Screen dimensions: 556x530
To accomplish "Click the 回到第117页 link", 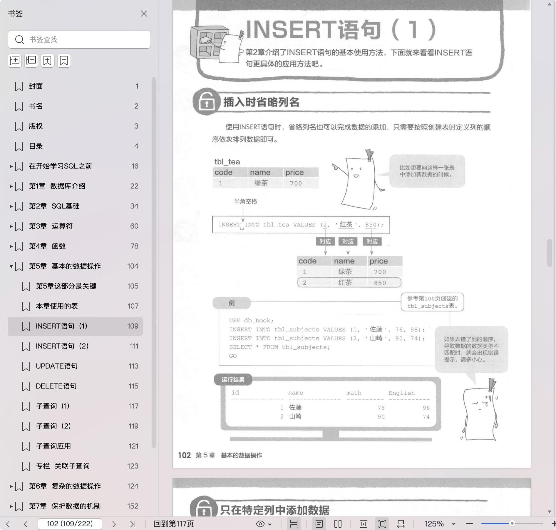I will 174,524.
